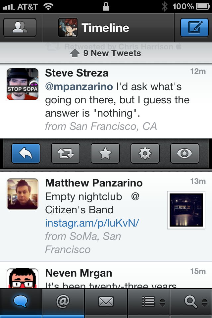Expand the Lists tab switcher arrows

(162, 302)
